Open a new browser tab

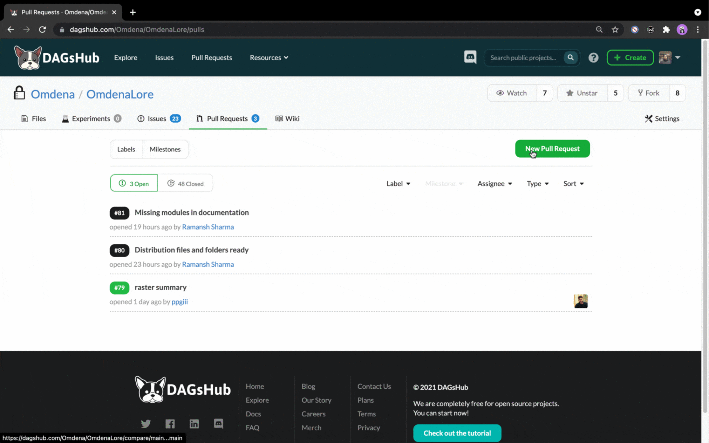click(133, 12)
